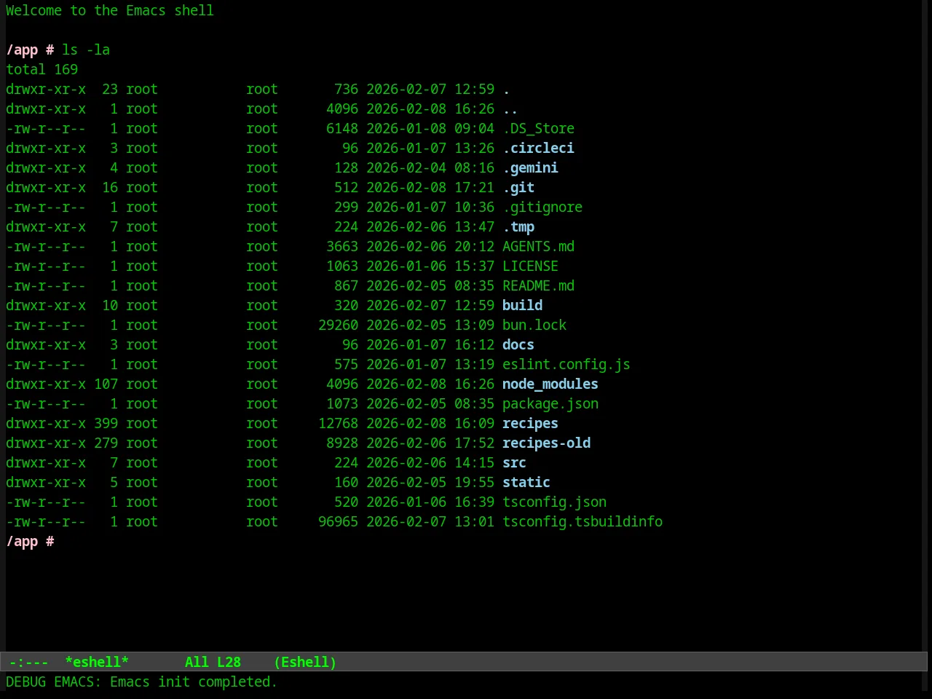The width and height of the screenshot is (932, 699).
Task: Click the tsconfig.json file name
Action: pyautogui.click(x=554, y=502)
